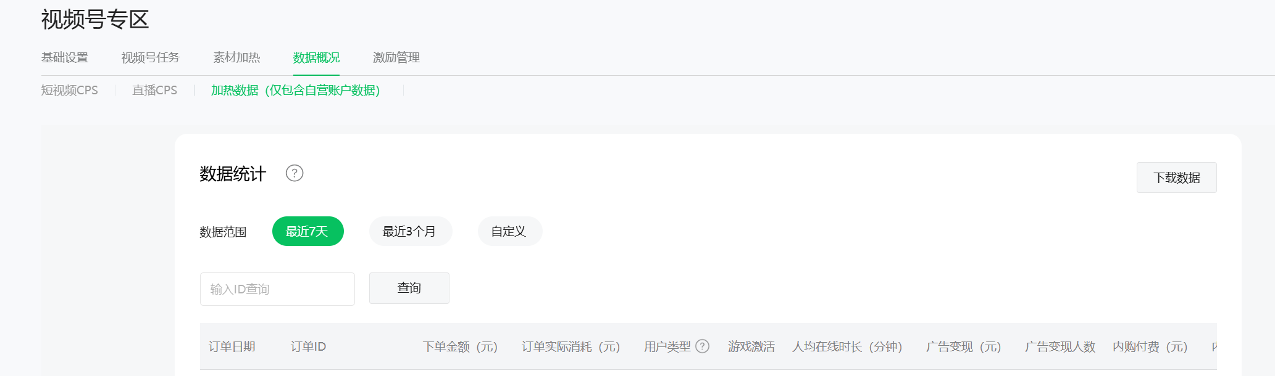Open the 视频号任务 tab
The width and height of the screenshot is (1275, 376).
point(150,57)
